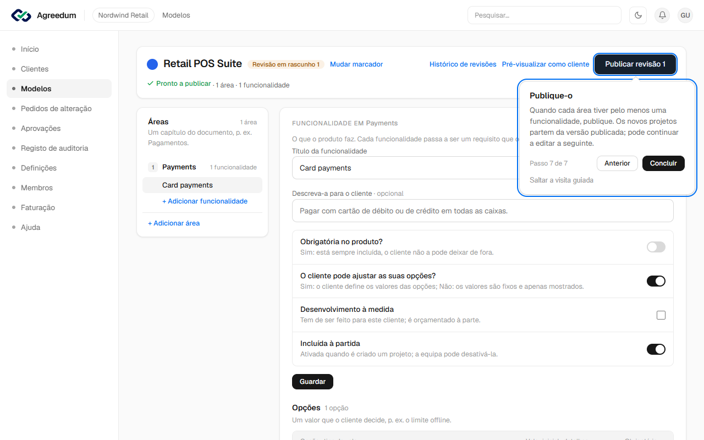Toggle dark mode moon icon
This screenshot has height=440, width=704.
[638, 15]
